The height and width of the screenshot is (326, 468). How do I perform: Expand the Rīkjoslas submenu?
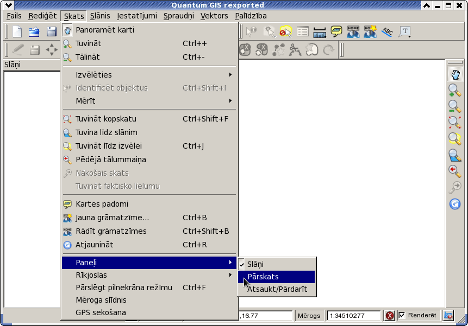(149, 275)
